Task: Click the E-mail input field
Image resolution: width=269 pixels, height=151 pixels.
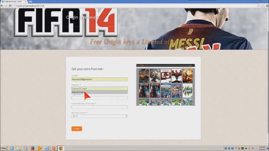Action: pos(100,79)
